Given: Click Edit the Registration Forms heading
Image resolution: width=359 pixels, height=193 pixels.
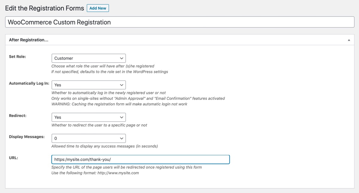Looking at the screenshot, I should (x=45, y=8).
